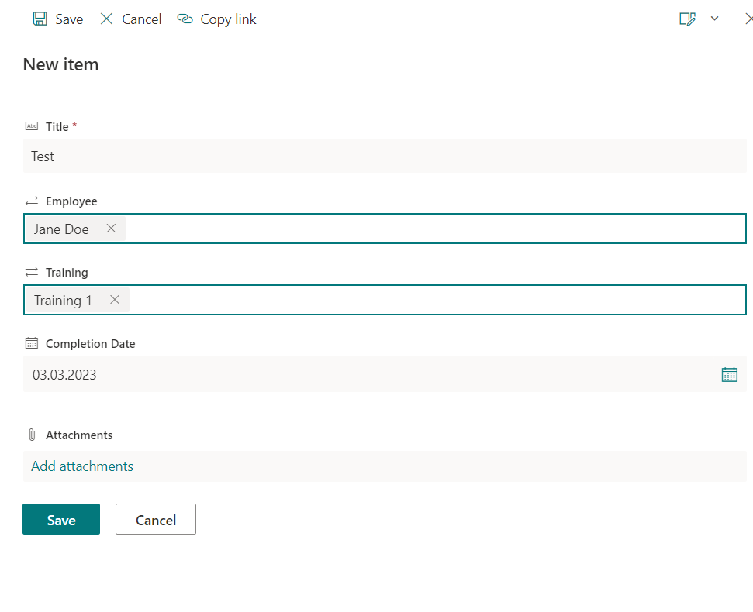Expand the chevron next to edit form icon
Screen dimensions: 753x612
(x=714, y=19)
